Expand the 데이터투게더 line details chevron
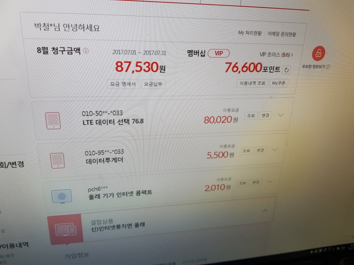 click(275, 149)
